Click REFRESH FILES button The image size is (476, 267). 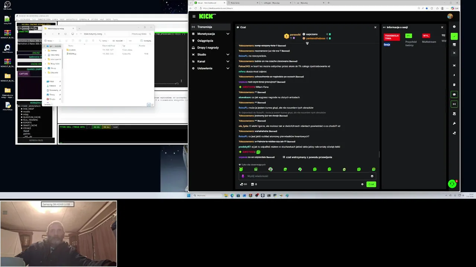point(36,141)
